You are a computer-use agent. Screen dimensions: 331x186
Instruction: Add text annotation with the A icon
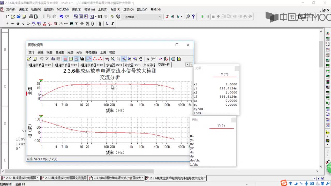tap(148, 59)
